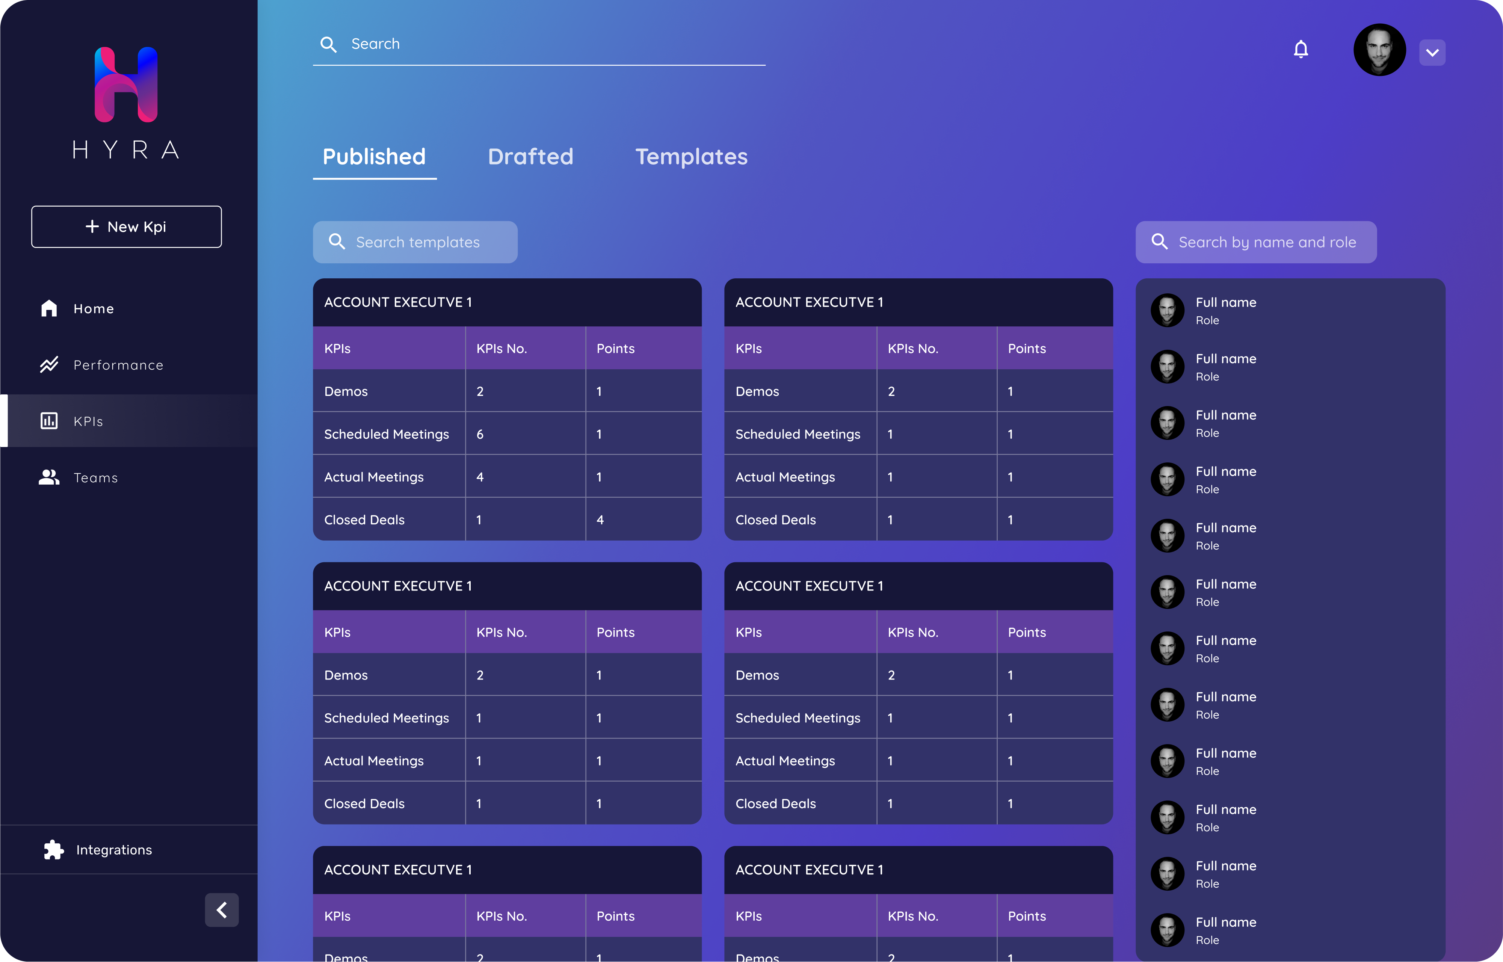Click the New Kpi button

point(126,227)
